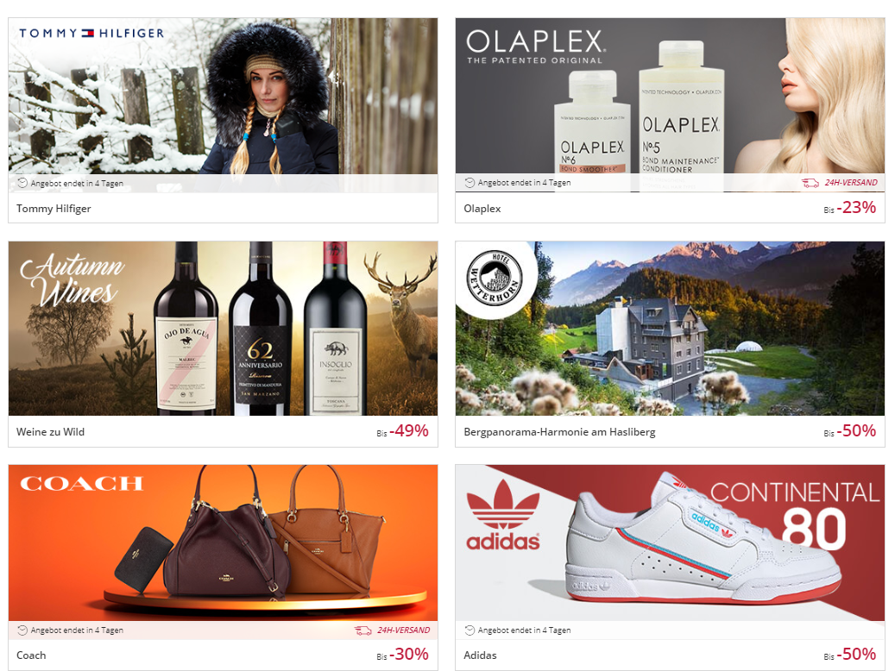Viewport: 895px width, 671px height.
Task: Click the Weine zu Wild title
Action: [50, 432]
